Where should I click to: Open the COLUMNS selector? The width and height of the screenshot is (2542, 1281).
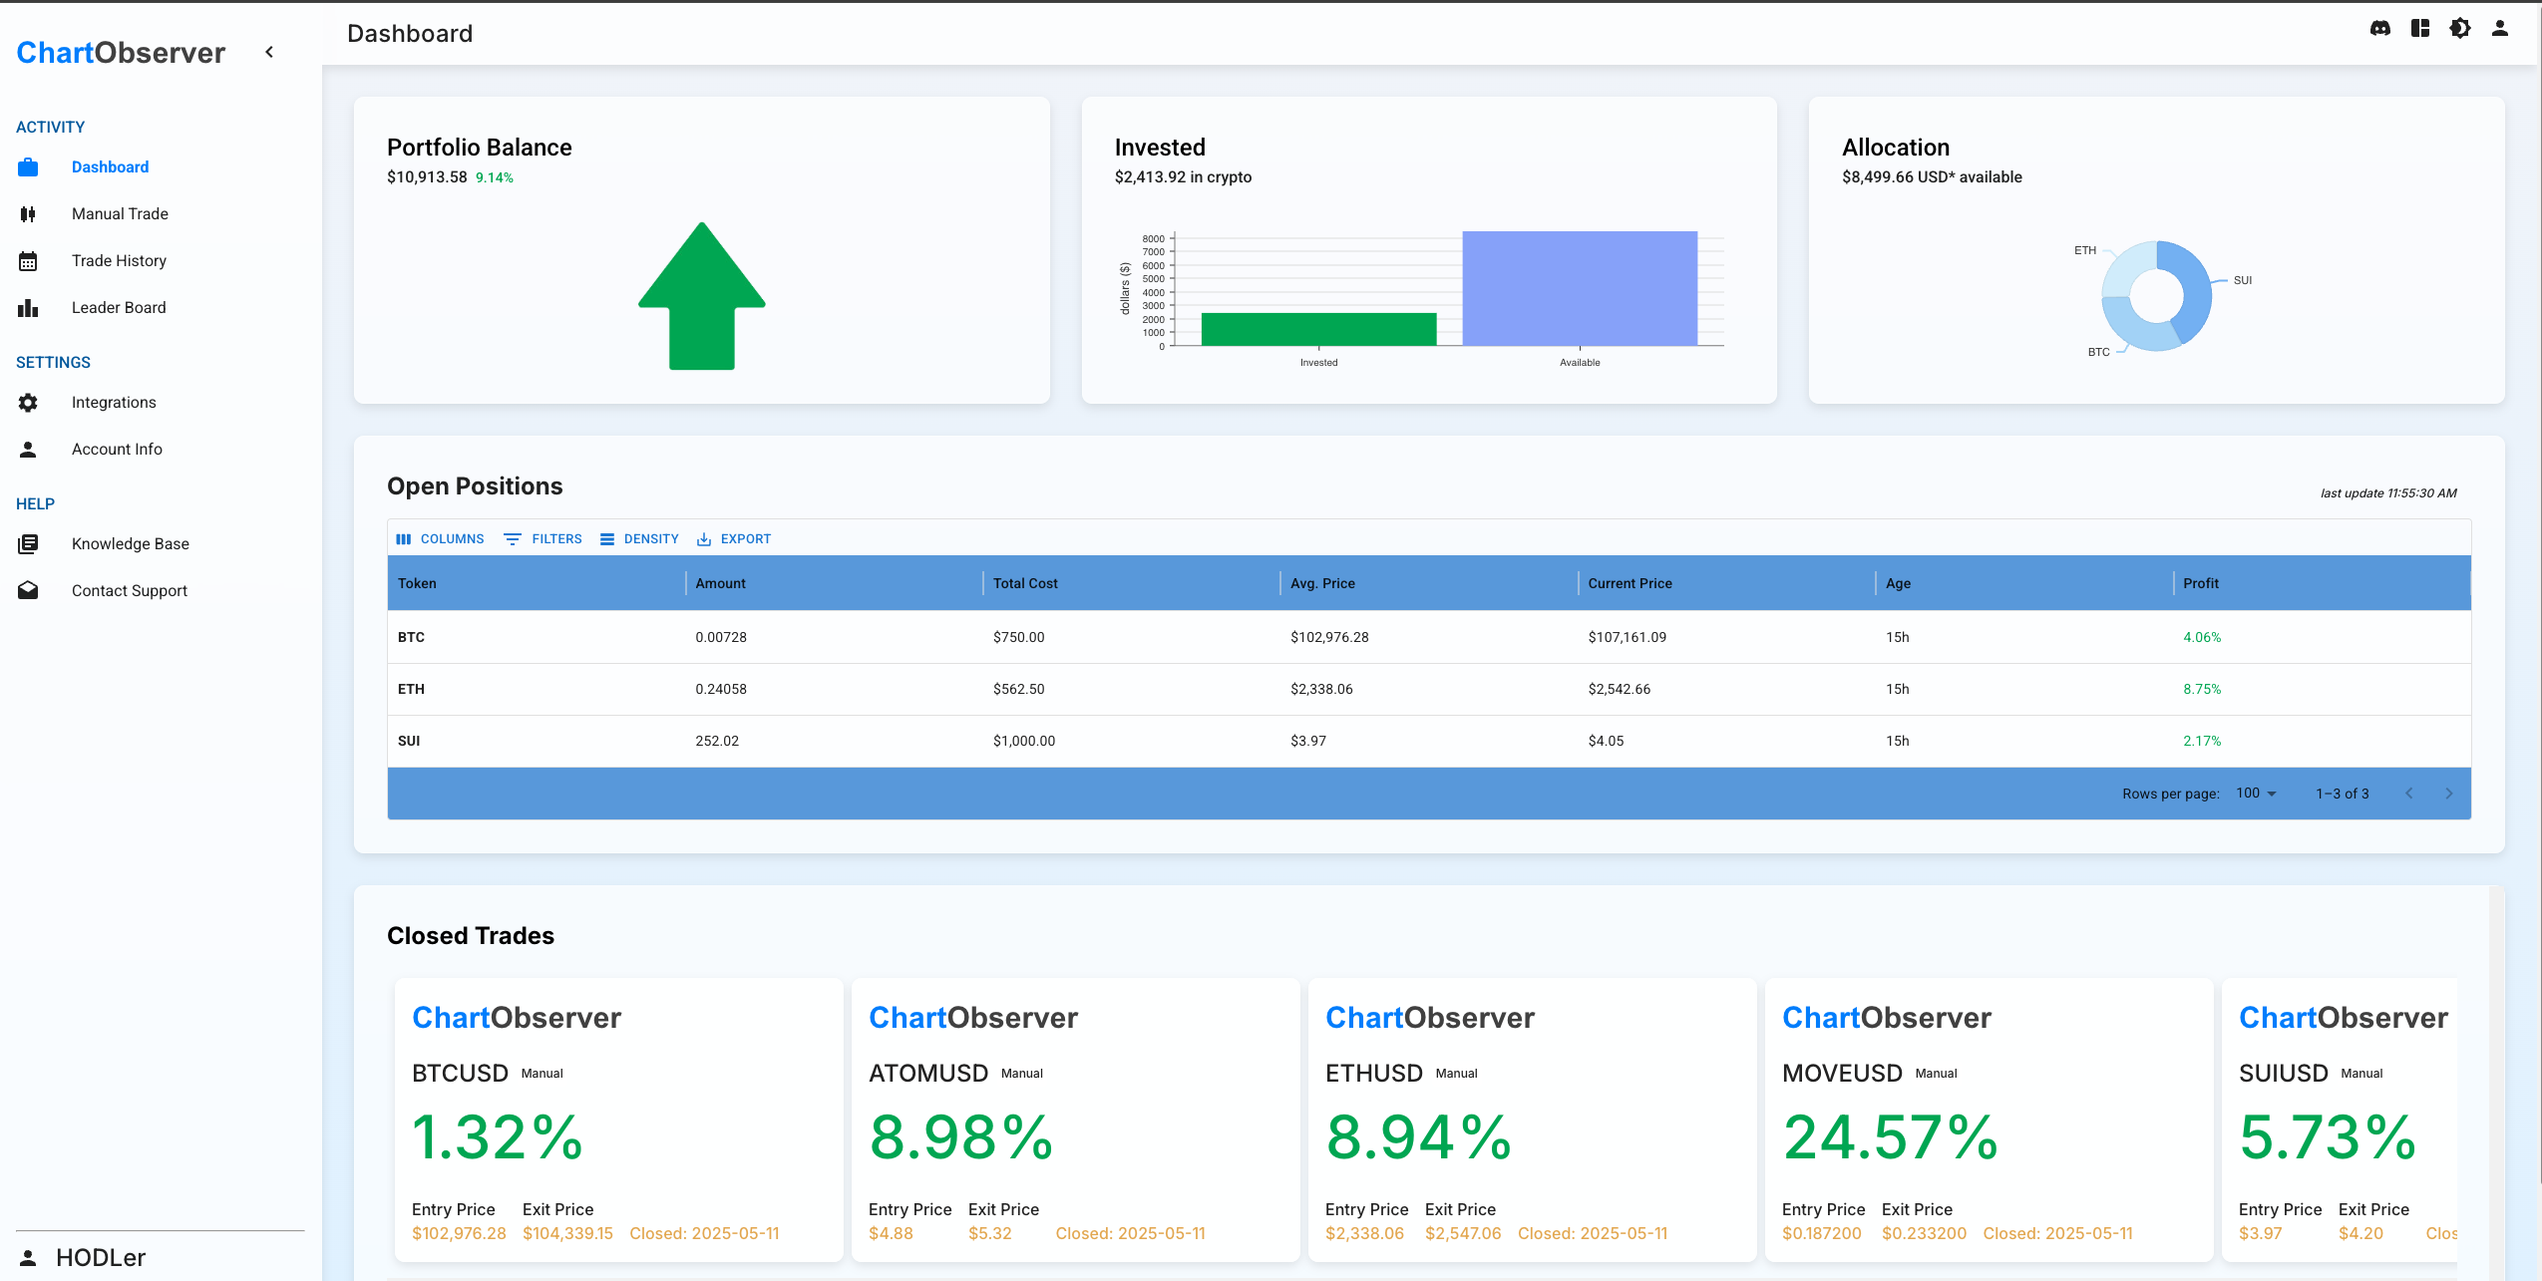click(440, 539)
